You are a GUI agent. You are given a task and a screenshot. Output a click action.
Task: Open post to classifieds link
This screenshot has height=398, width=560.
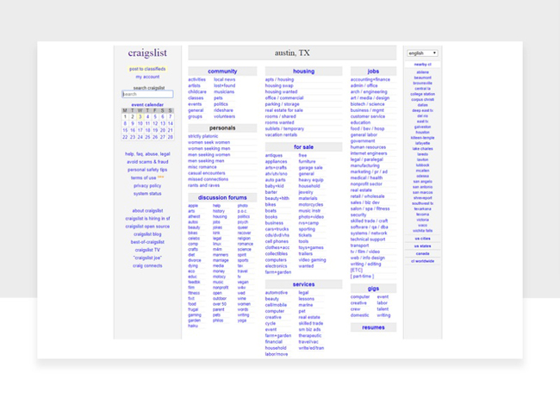(x=147, y=69)
